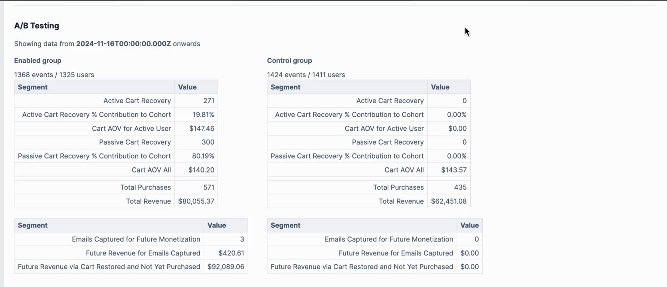Select the 19.81% contribution value cell
The image size is (667, 287).
tap(203, 115)
